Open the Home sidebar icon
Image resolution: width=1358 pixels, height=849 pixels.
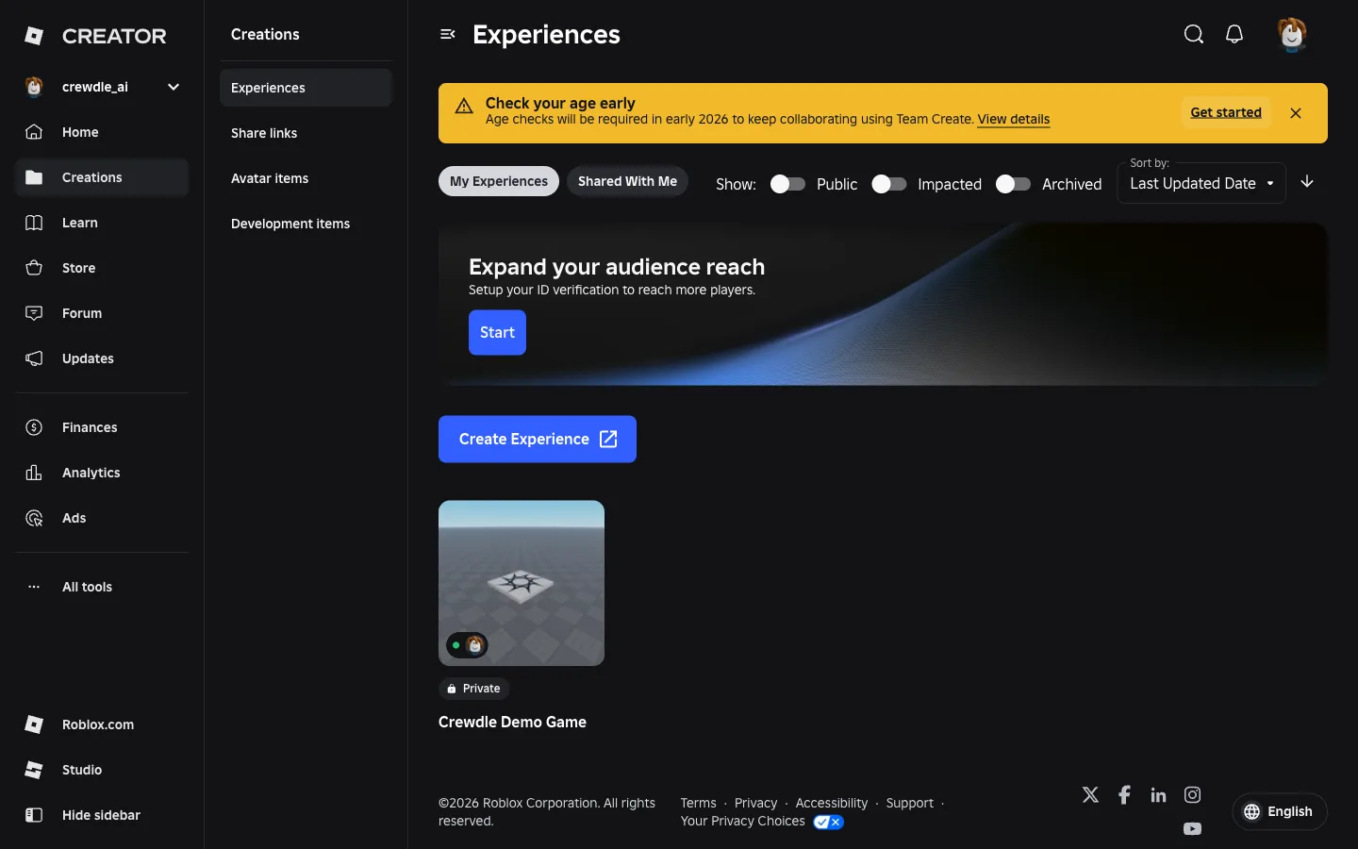click(34, 132)
